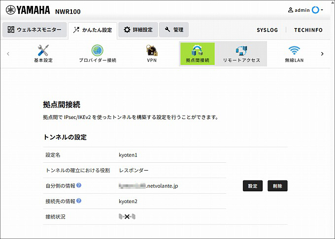This screenshot has width=335, height=239.
Task: Click the admin user icon
Action: pyautogui.click(x=291, y=10)
